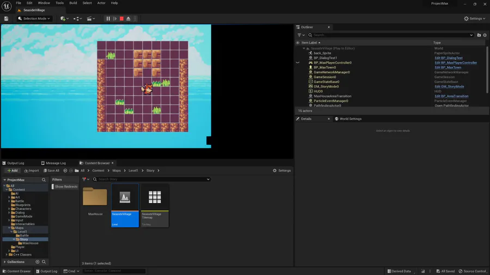Expand the Characters folder in tree
Image resolution: width=490 pixels, height=275 pixels.
(9, 209)
